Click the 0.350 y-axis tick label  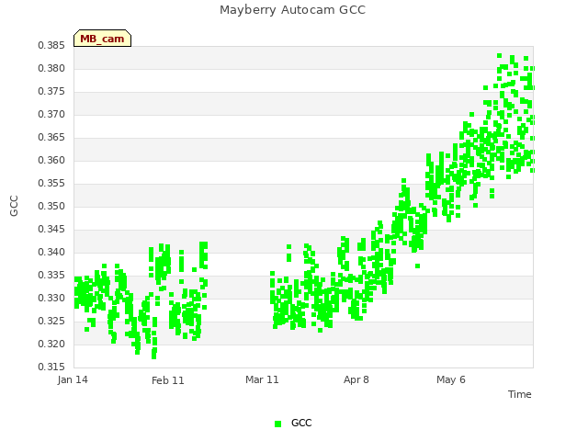[51, 206]
